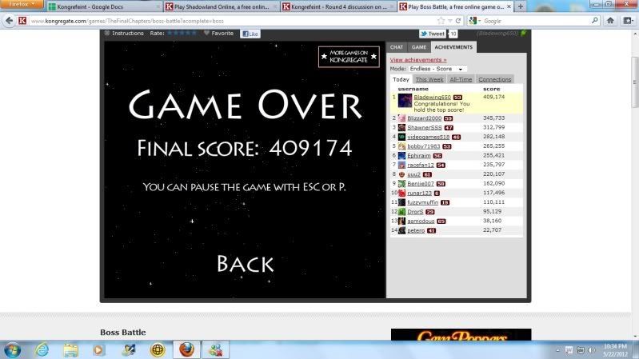
Task: Open Windows Start menu orb
Action: pos(13,349)
